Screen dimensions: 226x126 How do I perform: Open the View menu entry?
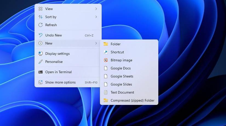coord(68,9)
